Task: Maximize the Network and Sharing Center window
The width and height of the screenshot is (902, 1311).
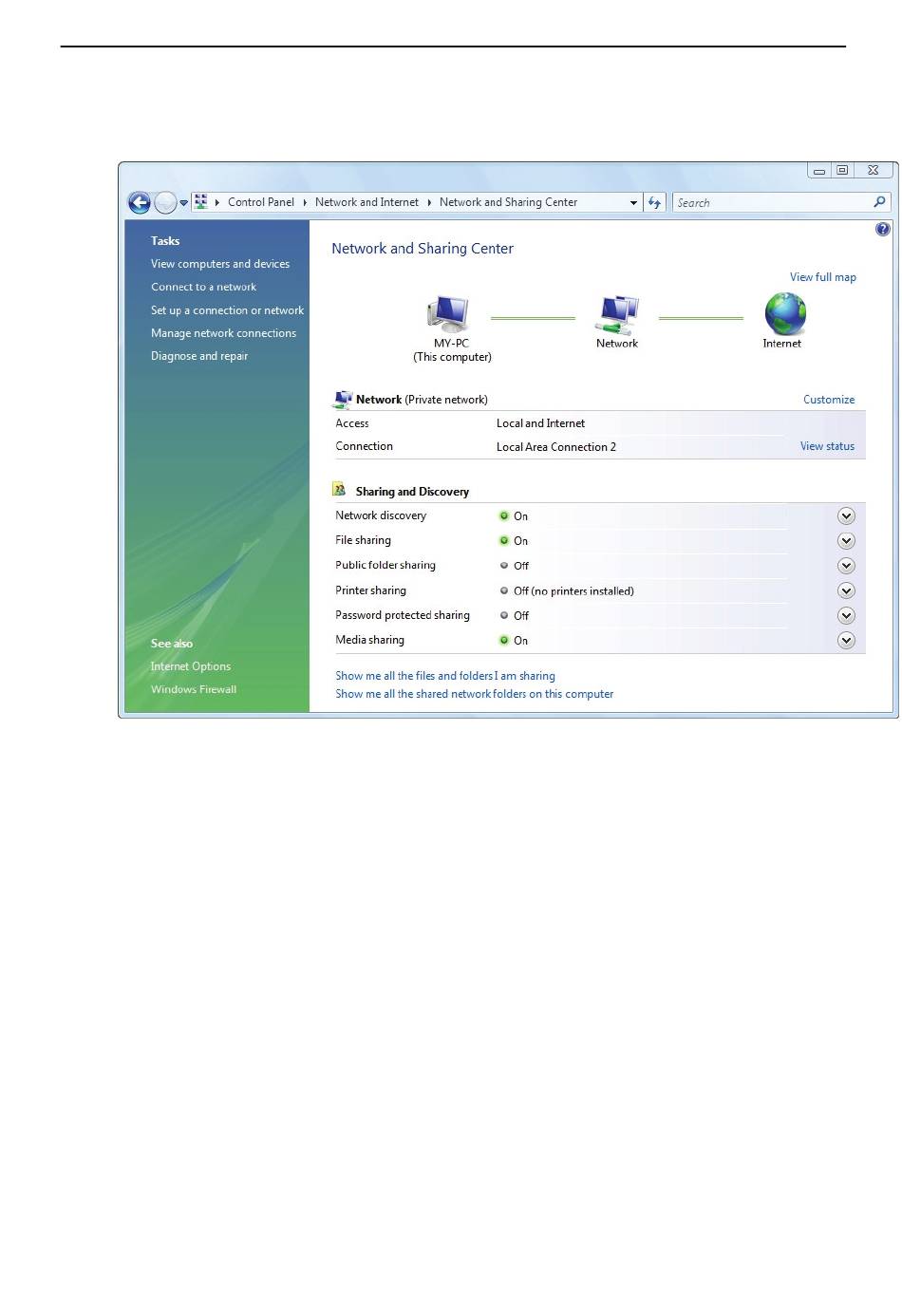Action: 842,171
